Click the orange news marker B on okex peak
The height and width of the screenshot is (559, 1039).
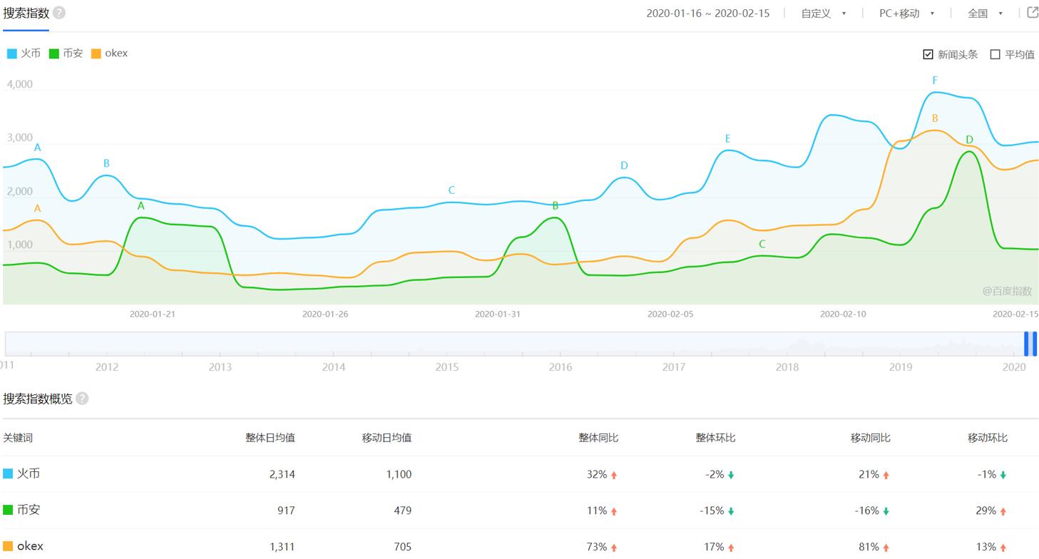[x=935, y=118]
